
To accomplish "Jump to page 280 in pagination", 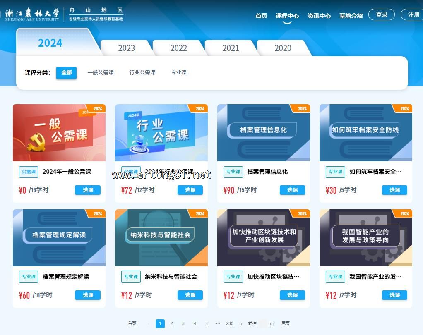I will point(230,324).
